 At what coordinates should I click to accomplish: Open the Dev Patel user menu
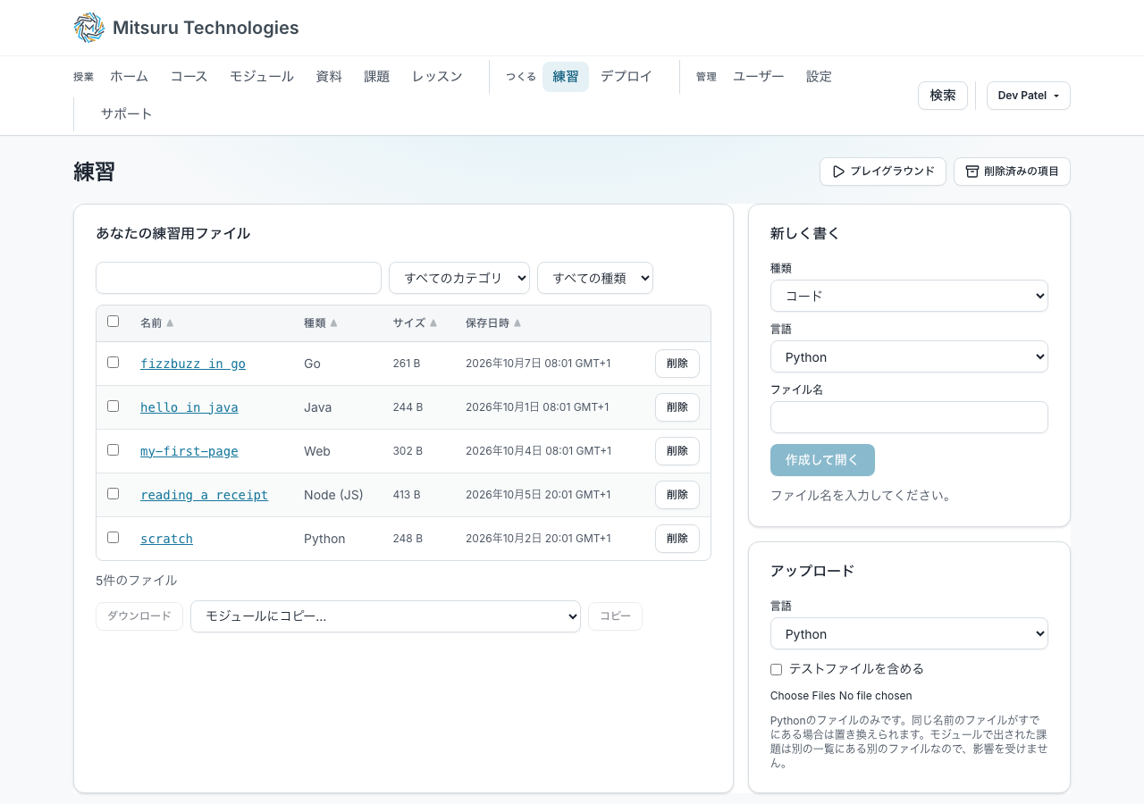[1029, 96]
